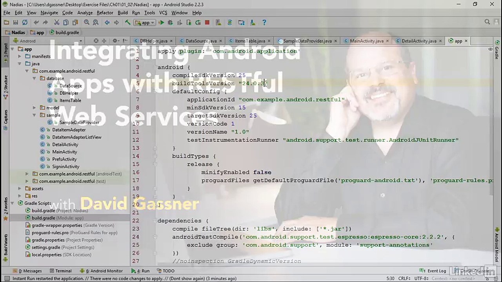Click the Copy toolbar icon
The width and height of the screenshot is (502, 282).
pos(65,23)
